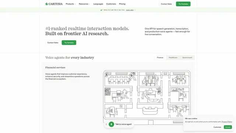Click Customize in the cookie notice
This screenshot has width=236, height=133.
(x=217, y=127)
